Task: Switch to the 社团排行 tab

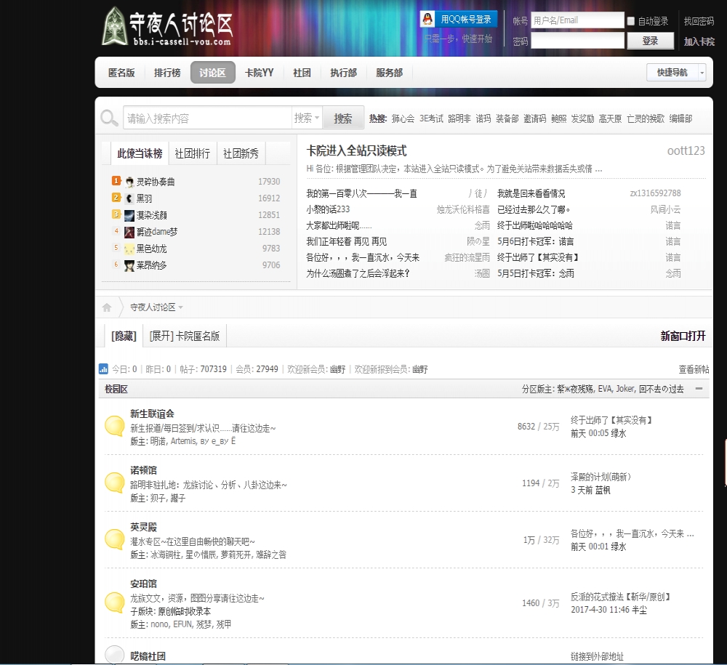Action: pos(193,153)
